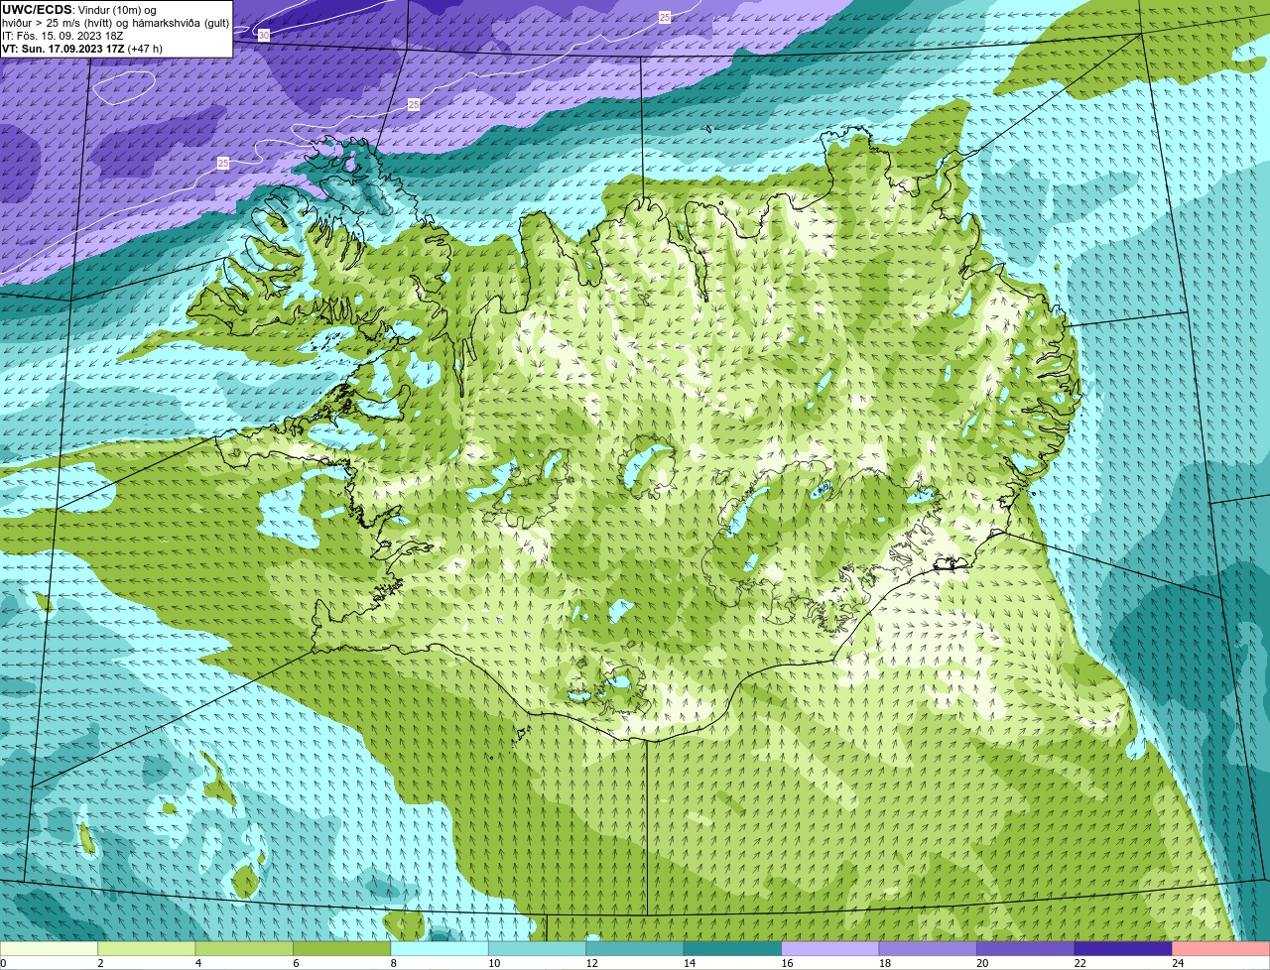Pick the 4–6 m/s green legend swatch
This screenshot has width=1270, height=970.
click(244, 949)
